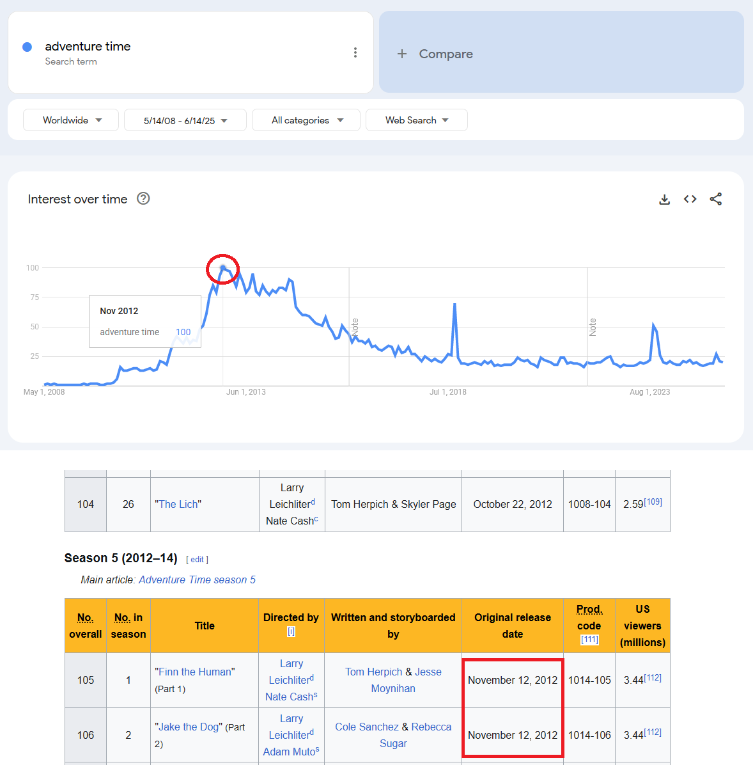Screen dimensions: 753x765
Task: Select the 1014-105 production code cell
Action: (589, 680)
